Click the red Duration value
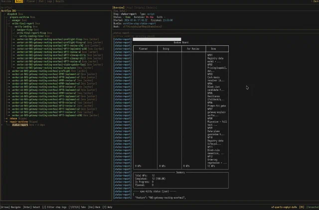 tap(150, 17)
